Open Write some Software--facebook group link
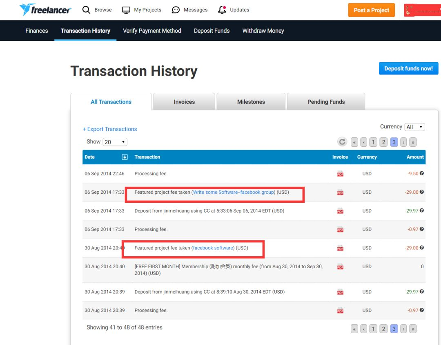 pos(234,192)
